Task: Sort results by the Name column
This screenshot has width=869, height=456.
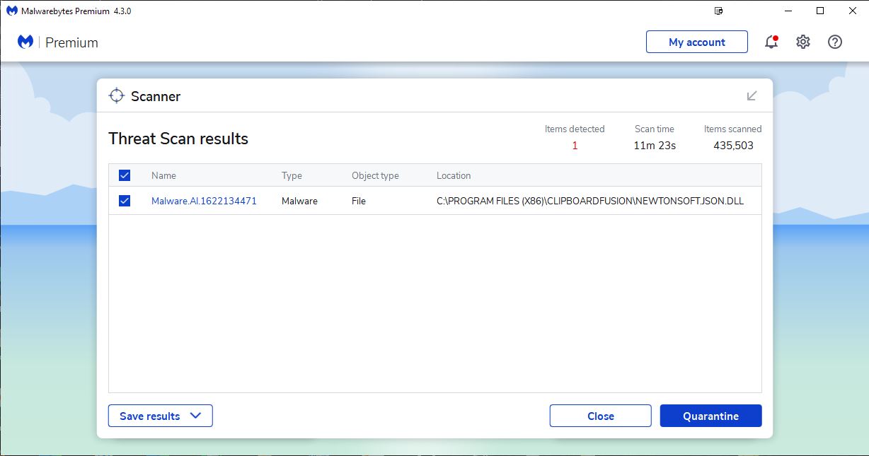Action: point(163,175)
